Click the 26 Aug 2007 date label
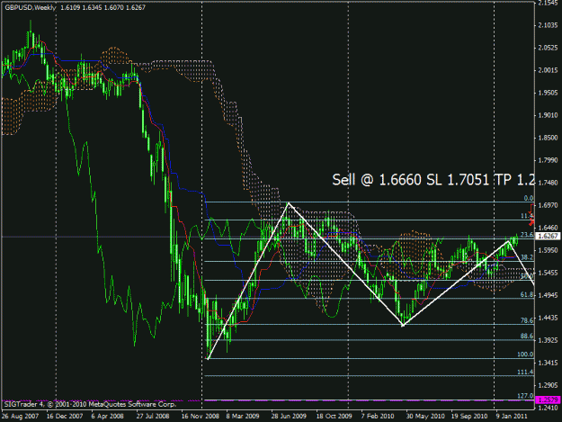The image size is (562, 422). (20, 417)
